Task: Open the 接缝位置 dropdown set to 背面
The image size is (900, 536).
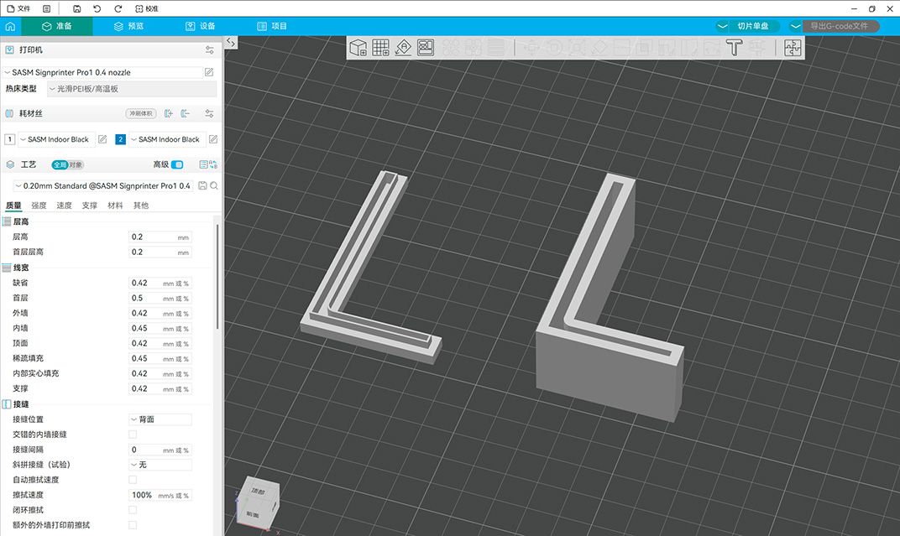Action: 160,419
